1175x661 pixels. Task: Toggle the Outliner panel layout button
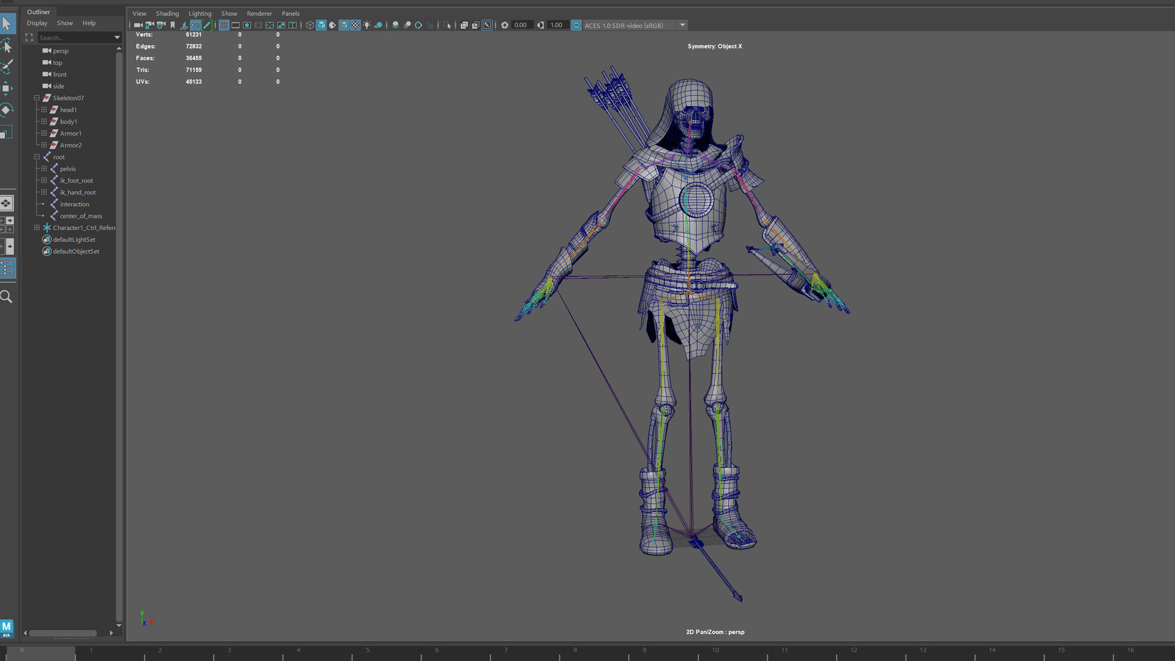click(7, 268)
